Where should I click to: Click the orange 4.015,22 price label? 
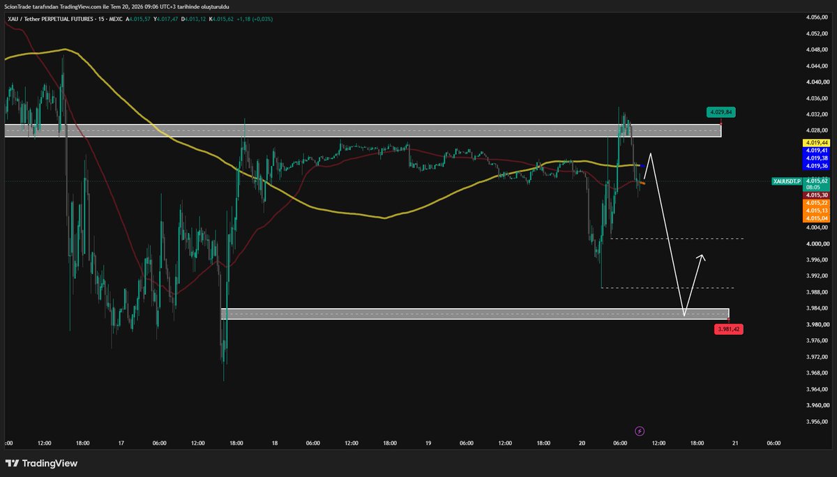pos(815,202)
